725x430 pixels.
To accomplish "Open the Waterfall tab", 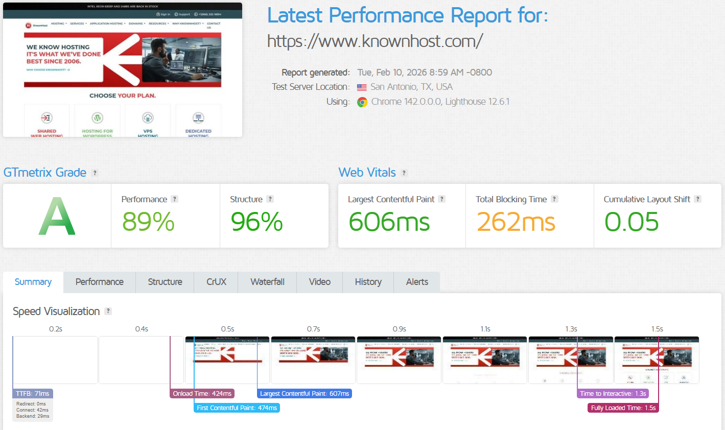I will pos(267,282).
